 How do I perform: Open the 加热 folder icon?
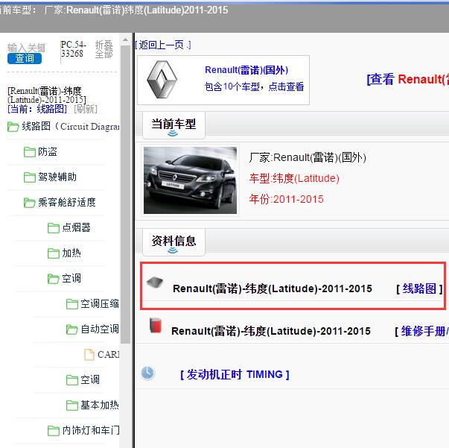click(54, 253)
